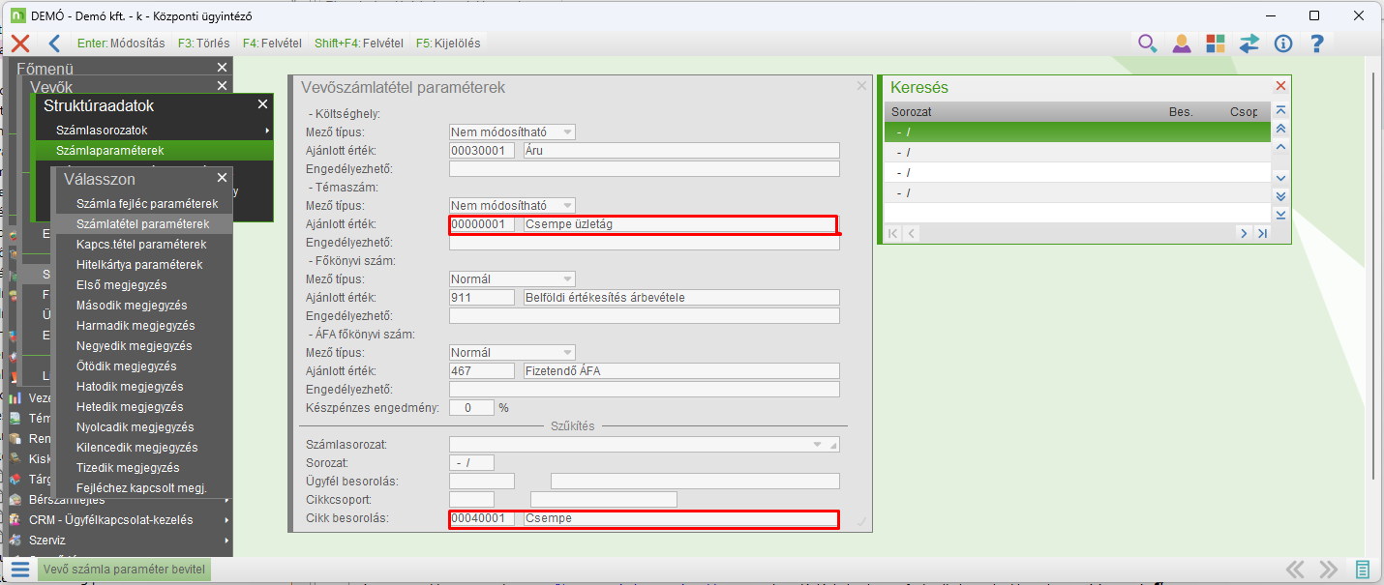Click Költséghely code field 00030001
Image resolution: width=1384 pixels, height=585 pixels.
click(482, 151)
